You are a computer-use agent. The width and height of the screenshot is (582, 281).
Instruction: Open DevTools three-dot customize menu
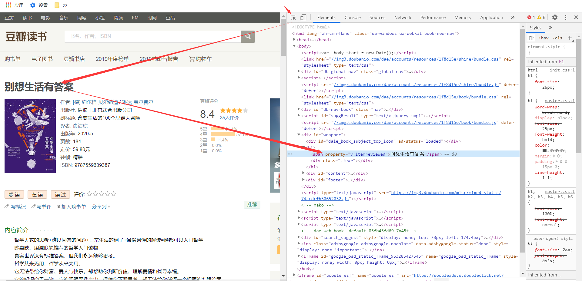tap(566, 17)
